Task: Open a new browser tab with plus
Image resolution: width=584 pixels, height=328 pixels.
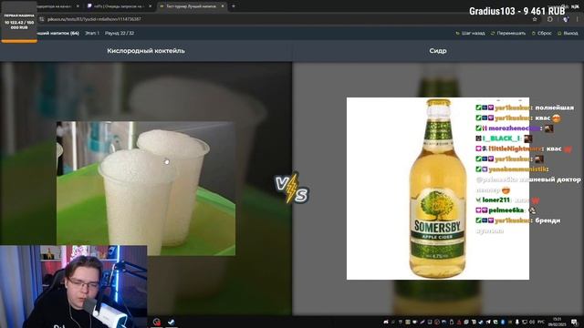Action: point(234,6)
